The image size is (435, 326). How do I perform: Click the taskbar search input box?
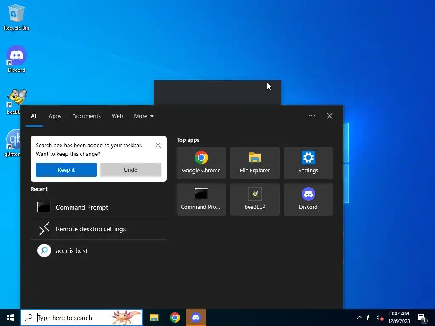[82, 318]
